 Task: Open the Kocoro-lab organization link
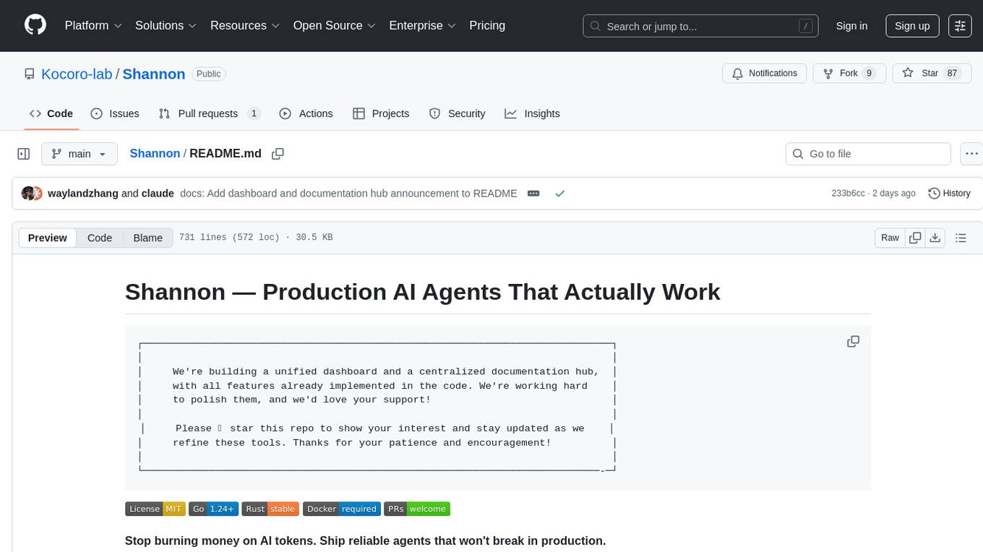tap(77, 74)
